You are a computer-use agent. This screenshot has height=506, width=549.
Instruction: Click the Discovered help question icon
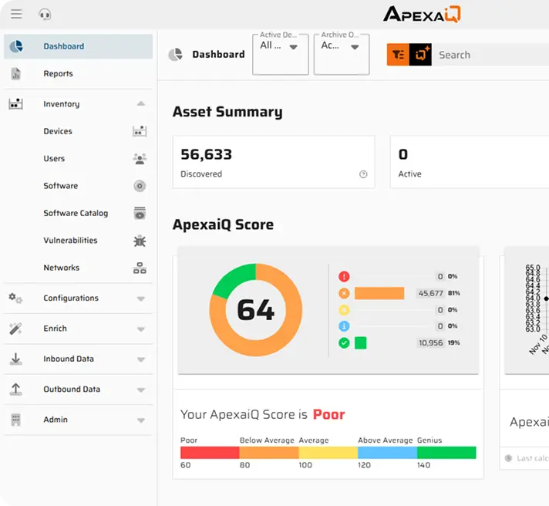363,174
